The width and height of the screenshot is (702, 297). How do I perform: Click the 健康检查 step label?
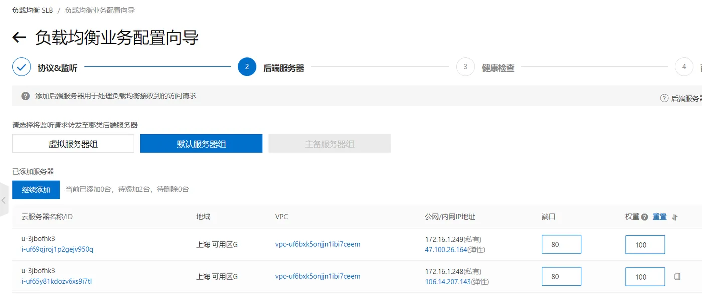pos(498,68)
